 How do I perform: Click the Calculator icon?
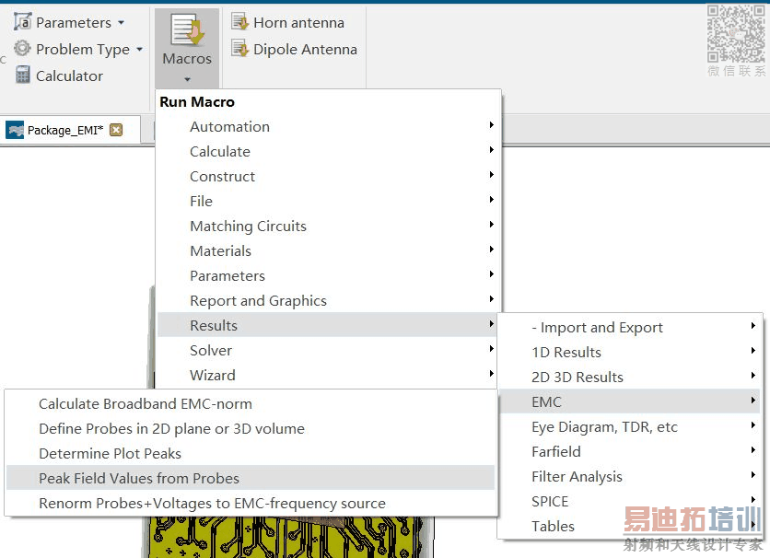(23, 76)
